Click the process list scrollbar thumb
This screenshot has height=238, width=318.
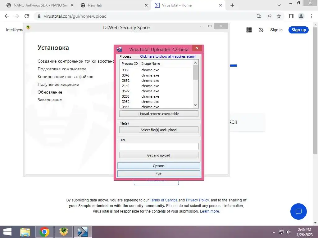(195, 73)
